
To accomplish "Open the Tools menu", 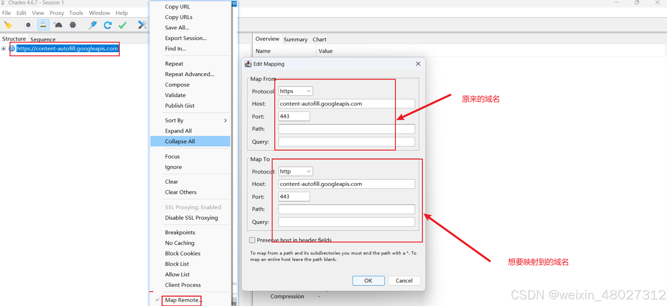I will 76,13.
